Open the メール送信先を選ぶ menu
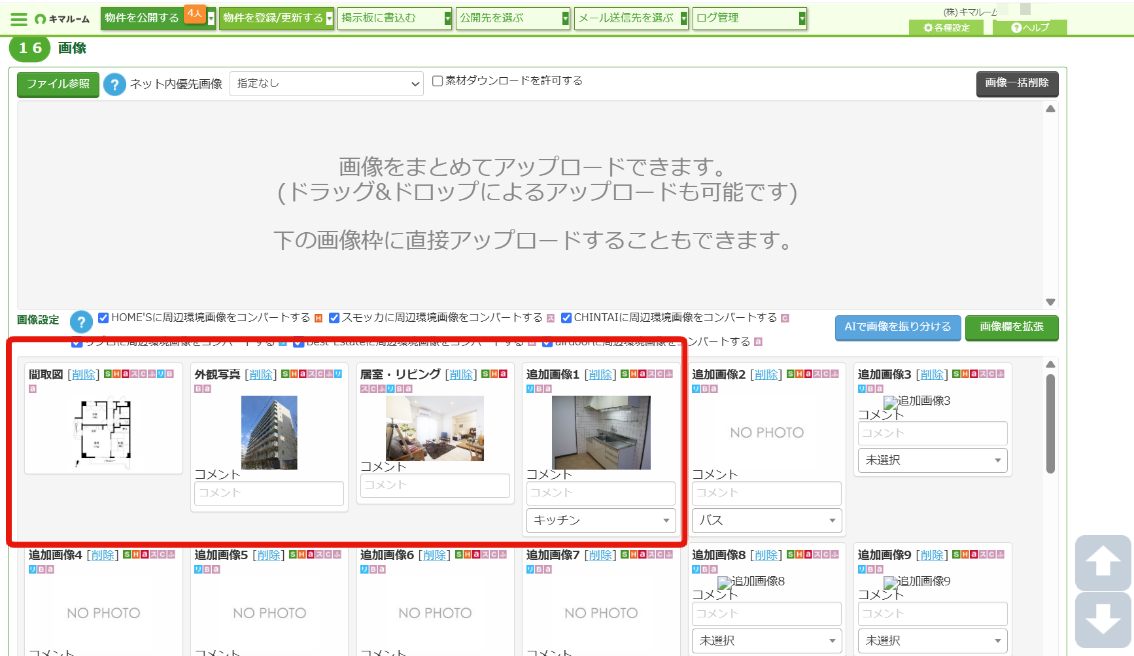Viewport: 1134px width, 656px height. (x=632, y=18)
